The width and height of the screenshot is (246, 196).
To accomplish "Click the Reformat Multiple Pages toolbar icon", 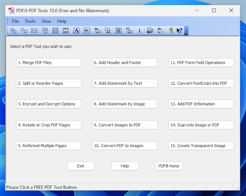I will pos(55,30).
